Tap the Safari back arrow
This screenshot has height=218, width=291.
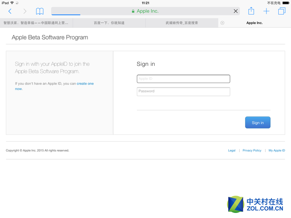click(10, 11)
